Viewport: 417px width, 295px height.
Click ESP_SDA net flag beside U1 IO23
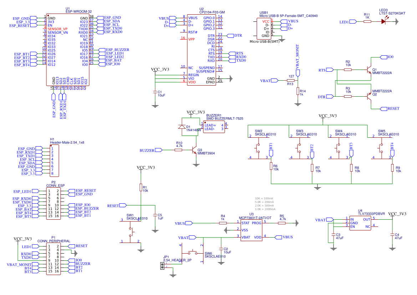(108, 21)
